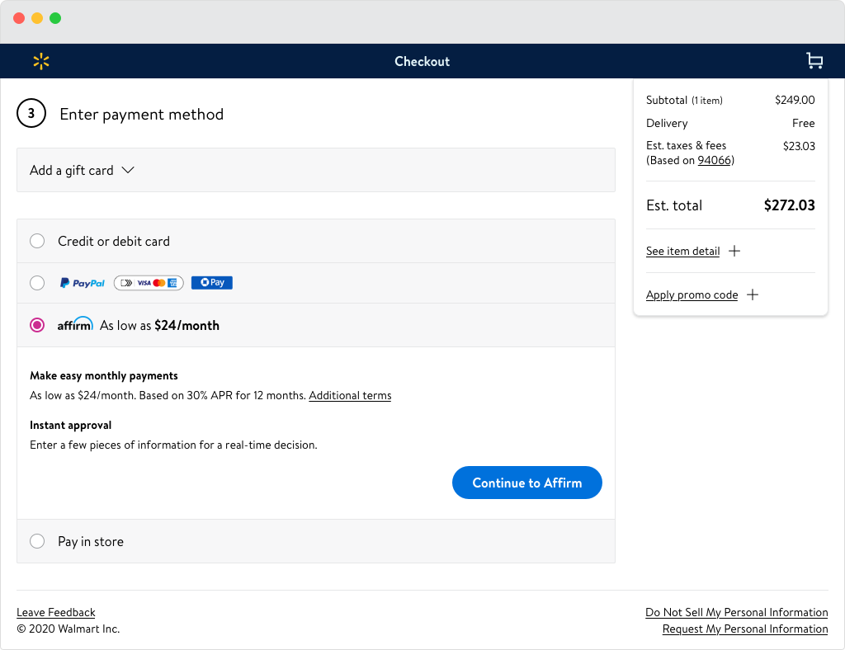Viewport: 845px width, 650px height.
Task: Open Request My Personal Information link
Action: pyautogui.click(x=744, y=629)
